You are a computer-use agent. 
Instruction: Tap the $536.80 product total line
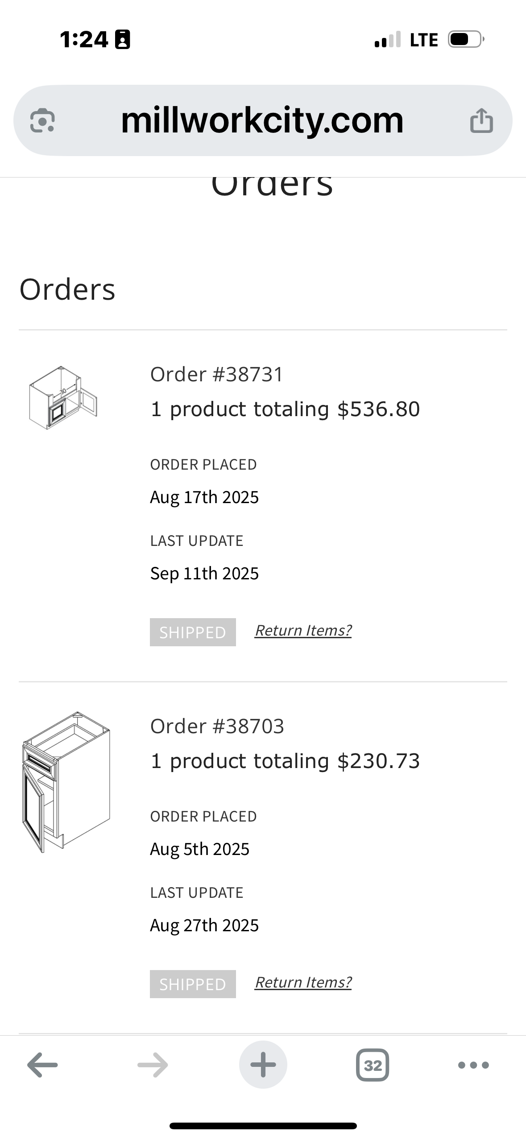click(285, 409)
